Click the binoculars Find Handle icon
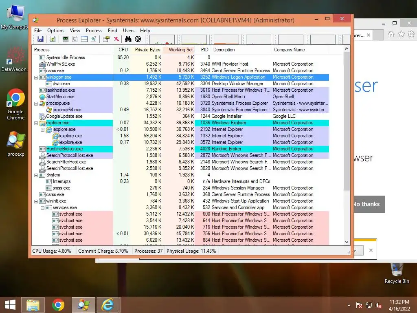Image resolution: width=417 pixels, height=313 pixels. (128, 39)
